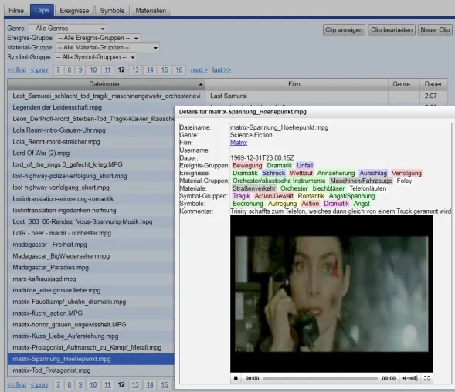Open the Matrix film link
455x392 pixels.
click(x=239, y=143)
